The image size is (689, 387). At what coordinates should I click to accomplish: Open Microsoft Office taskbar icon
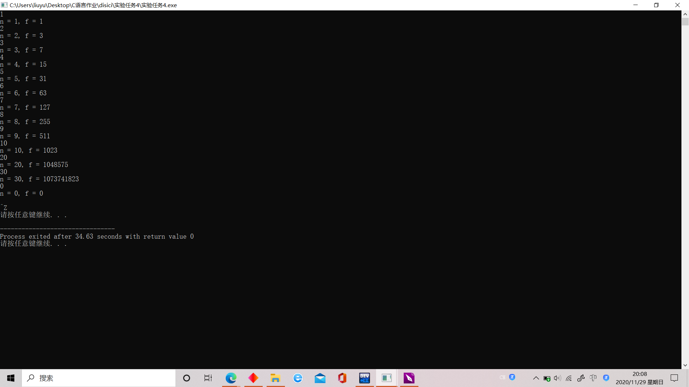(x=342, y=378)
